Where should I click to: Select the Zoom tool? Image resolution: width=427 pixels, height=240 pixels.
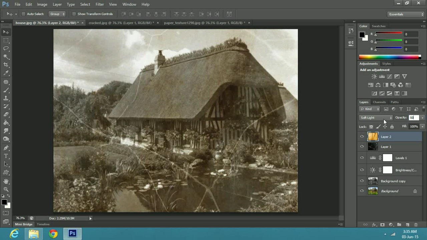tap(6, 189)
